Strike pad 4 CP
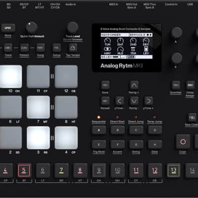Screen dimensions: 198x198 (66, 138)
